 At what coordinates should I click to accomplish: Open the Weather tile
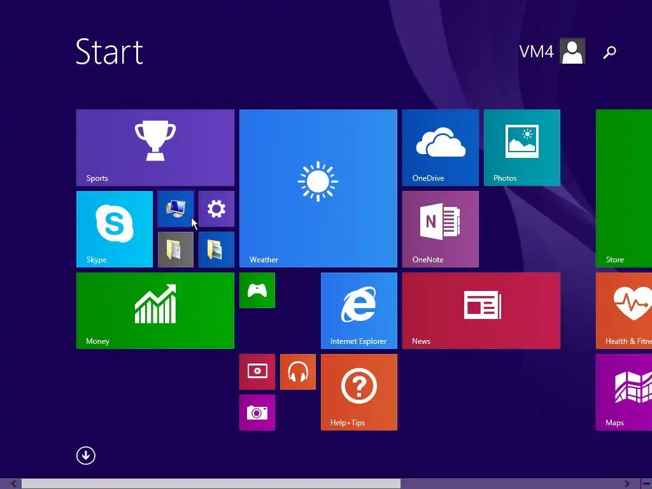click(x=318, y=188)
